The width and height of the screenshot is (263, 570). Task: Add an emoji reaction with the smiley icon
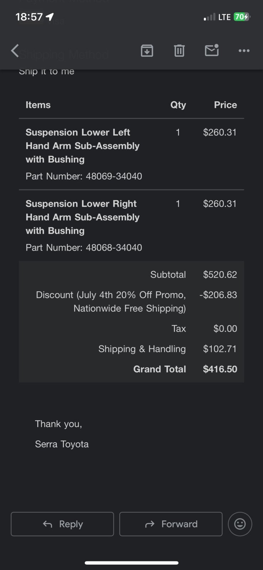point(240,524)
